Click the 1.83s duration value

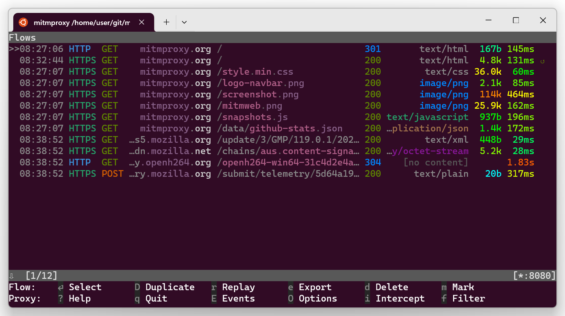pyautogui.click(x=520, y=162)
